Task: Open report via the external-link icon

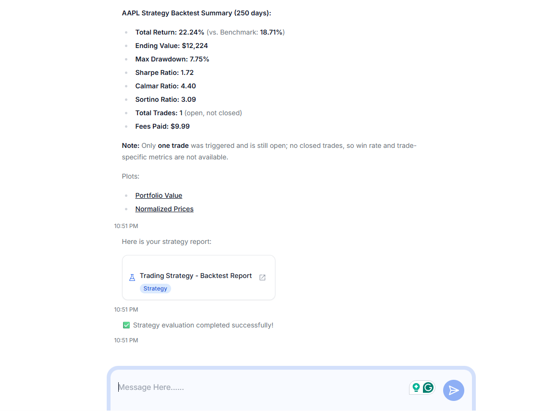Action: (262, 277)
